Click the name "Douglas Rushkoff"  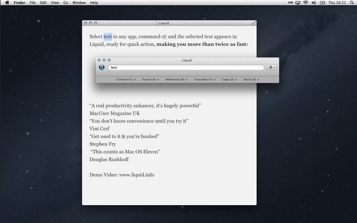pos(109,159)
